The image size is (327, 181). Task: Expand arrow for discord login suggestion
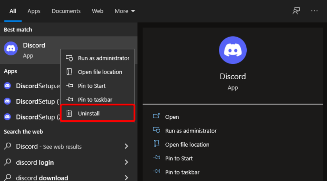click(126, 162)
